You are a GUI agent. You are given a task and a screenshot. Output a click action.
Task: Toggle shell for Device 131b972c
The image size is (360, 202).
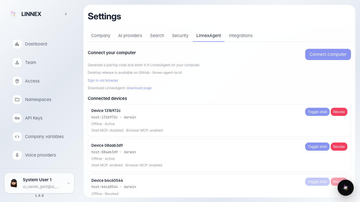[x=317, y=112]
